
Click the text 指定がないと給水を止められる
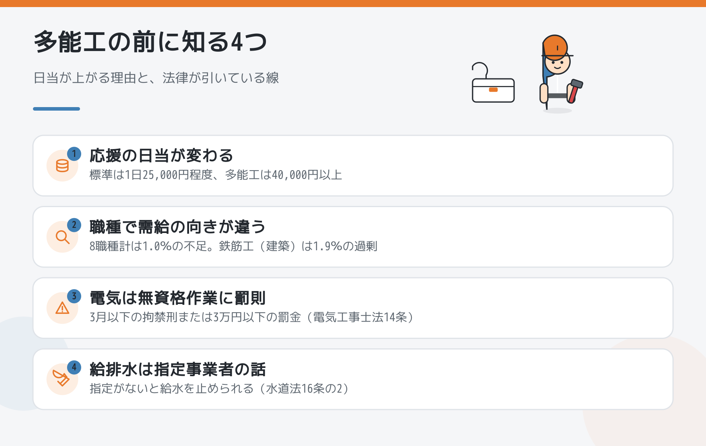coord(172,389)
